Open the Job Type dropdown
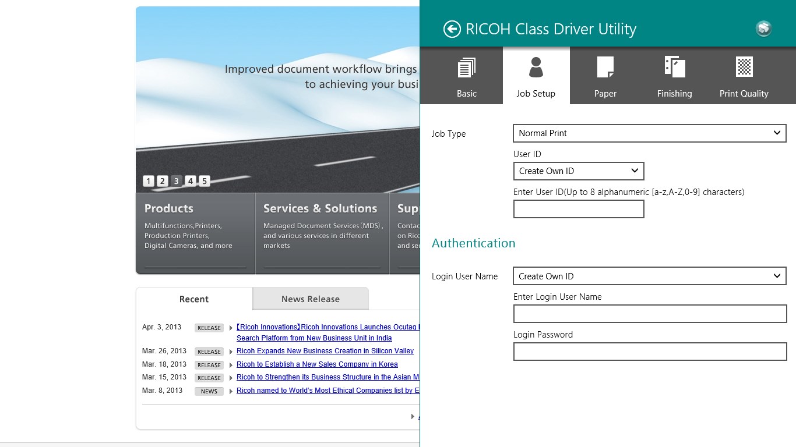This screenshot has width=796, height=447. click(x=650, y=133)
